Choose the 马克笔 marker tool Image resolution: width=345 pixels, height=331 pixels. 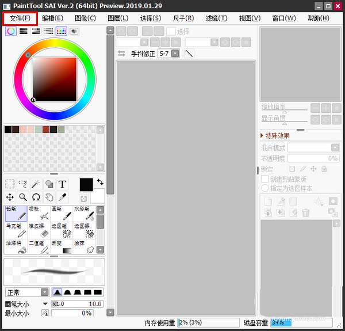pyautogui.click(x=16, y=230)
